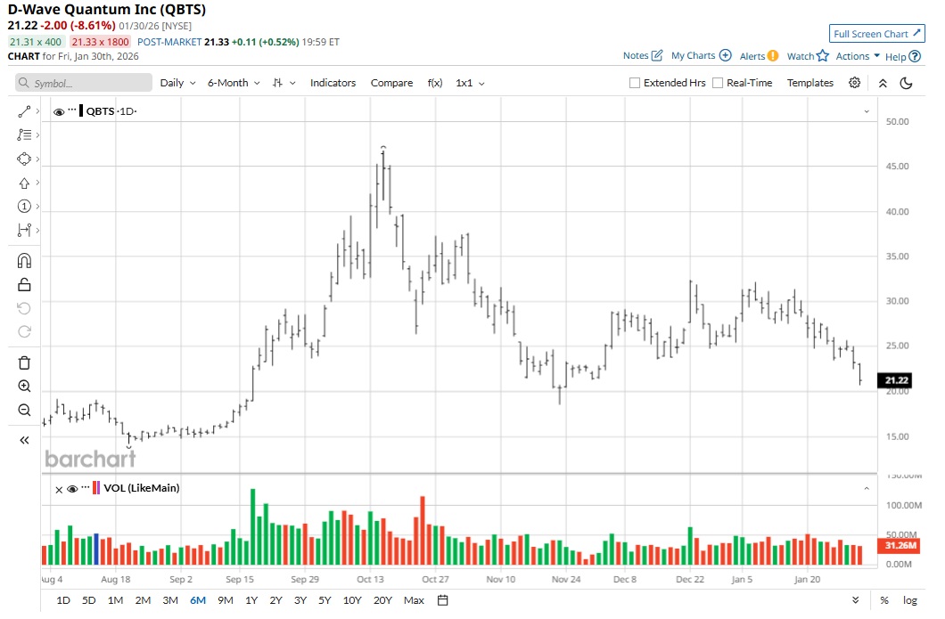945x619 pixels.
Task: Collapse the VOL pane chevron
Action: coord(867,488)
